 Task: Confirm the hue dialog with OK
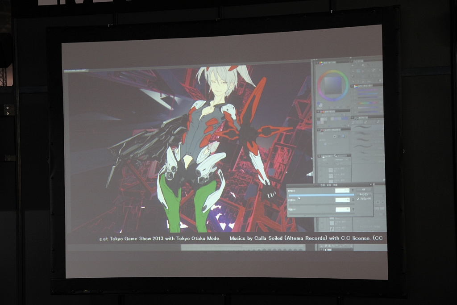pyautogui.click(x=363, y=189)
